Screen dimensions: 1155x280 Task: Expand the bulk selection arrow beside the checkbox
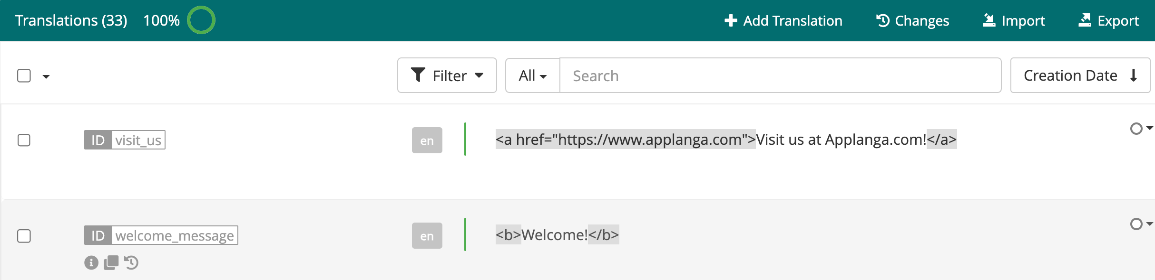46,76
